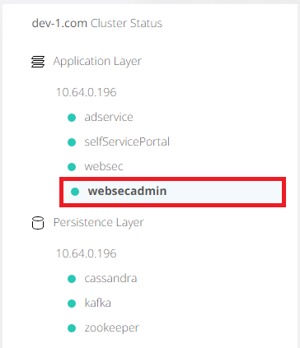300x348 pixels.
Task: Click the status dot next to selfServicePortal
Action: 72,142
